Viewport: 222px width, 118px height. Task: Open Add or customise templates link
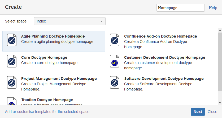(x=47, y=112)
